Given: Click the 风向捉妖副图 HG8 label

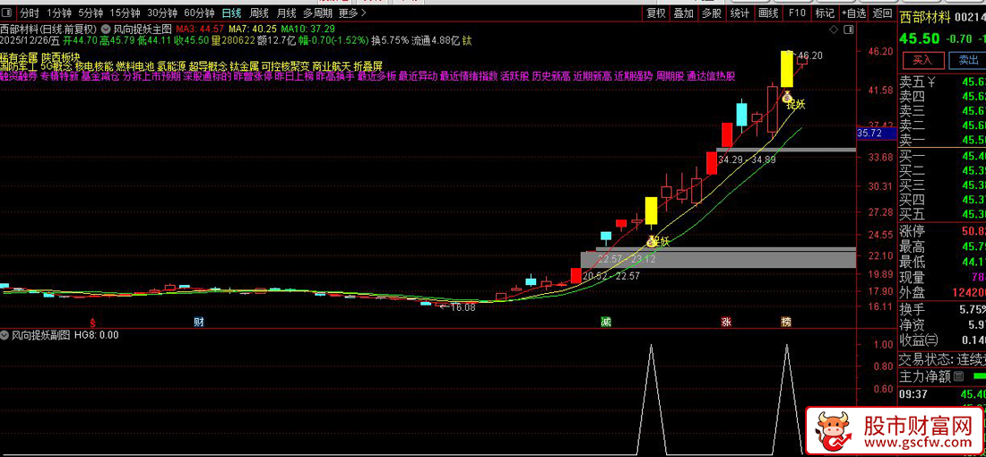Looking at the screenshot, I should click(65, 335).
